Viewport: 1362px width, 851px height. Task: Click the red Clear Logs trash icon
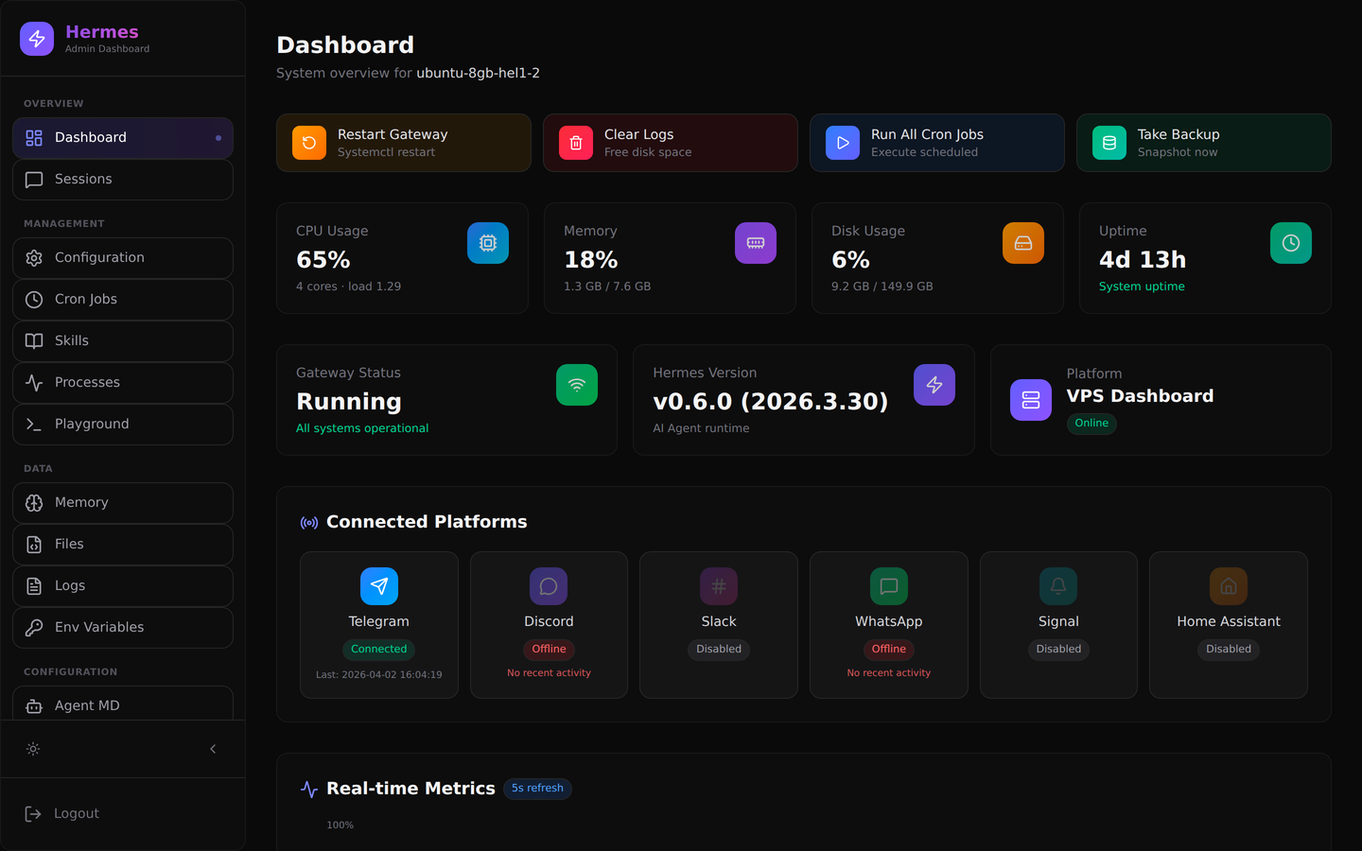click(576, 143)
